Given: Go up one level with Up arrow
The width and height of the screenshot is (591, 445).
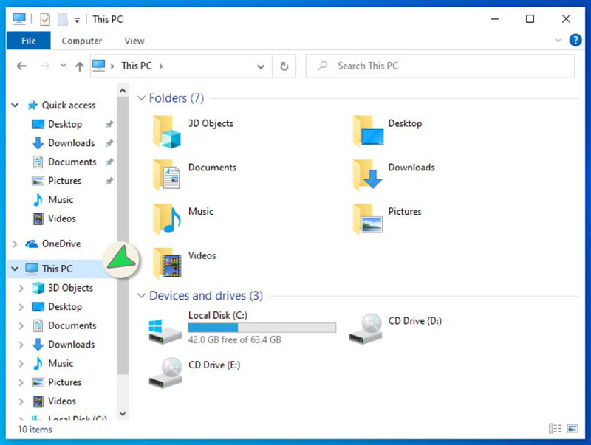Looking at the screenshot, I should (79, 66).
